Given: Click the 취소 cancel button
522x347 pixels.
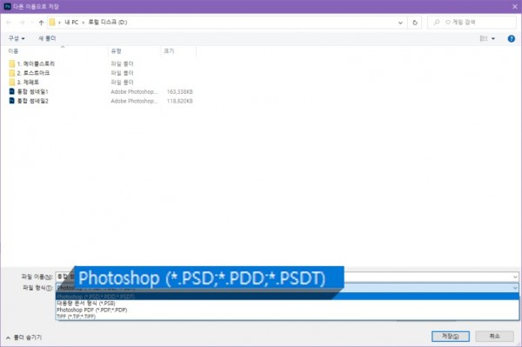Looking at the screenshot, I should pyautogui.click(x=494, y=337).
